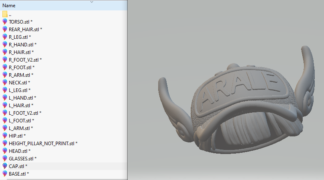Click the R_FOOT.stl file icon
The height and width of the screenshot is (180, 324).
point(5,68)
